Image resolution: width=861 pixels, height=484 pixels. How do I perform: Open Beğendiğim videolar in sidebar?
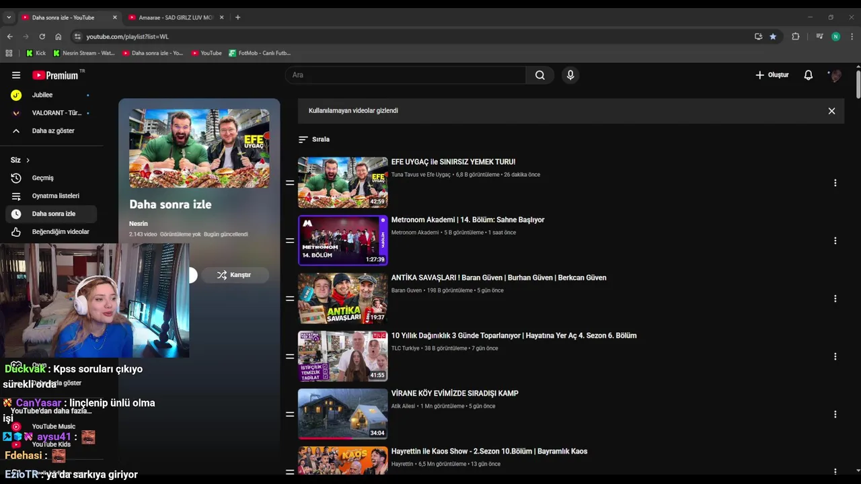(51, 232)
